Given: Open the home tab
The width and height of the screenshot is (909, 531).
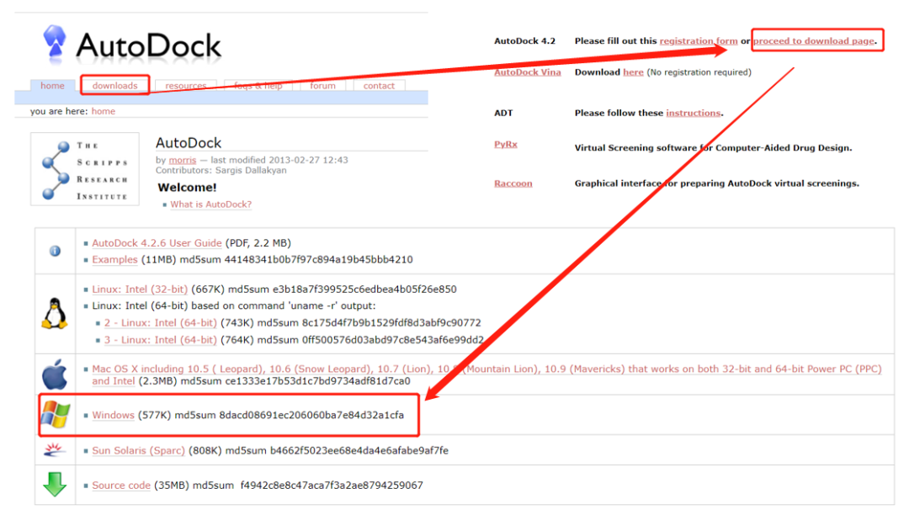Looking at the screenshot, I should 53,85.
